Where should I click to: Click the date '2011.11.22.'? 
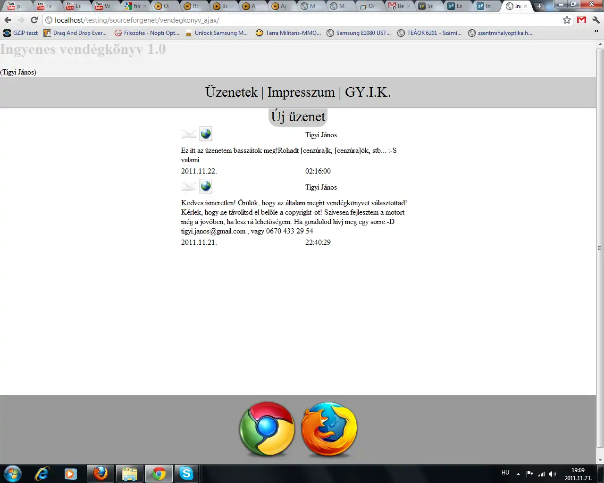[x=199, y=171]
